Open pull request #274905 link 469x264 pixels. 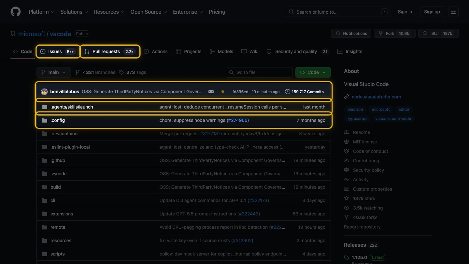coord(237,120)
